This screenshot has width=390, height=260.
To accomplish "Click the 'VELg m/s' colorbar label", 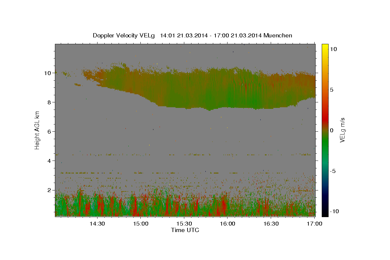I will point(342,130).
